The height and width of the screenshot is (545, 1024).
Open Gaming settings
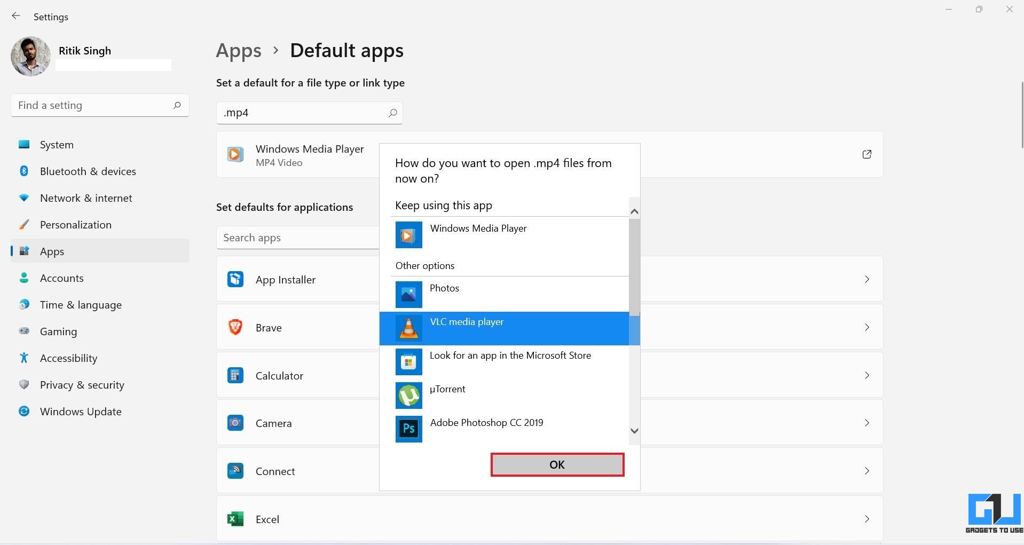[x=100, y=331]
